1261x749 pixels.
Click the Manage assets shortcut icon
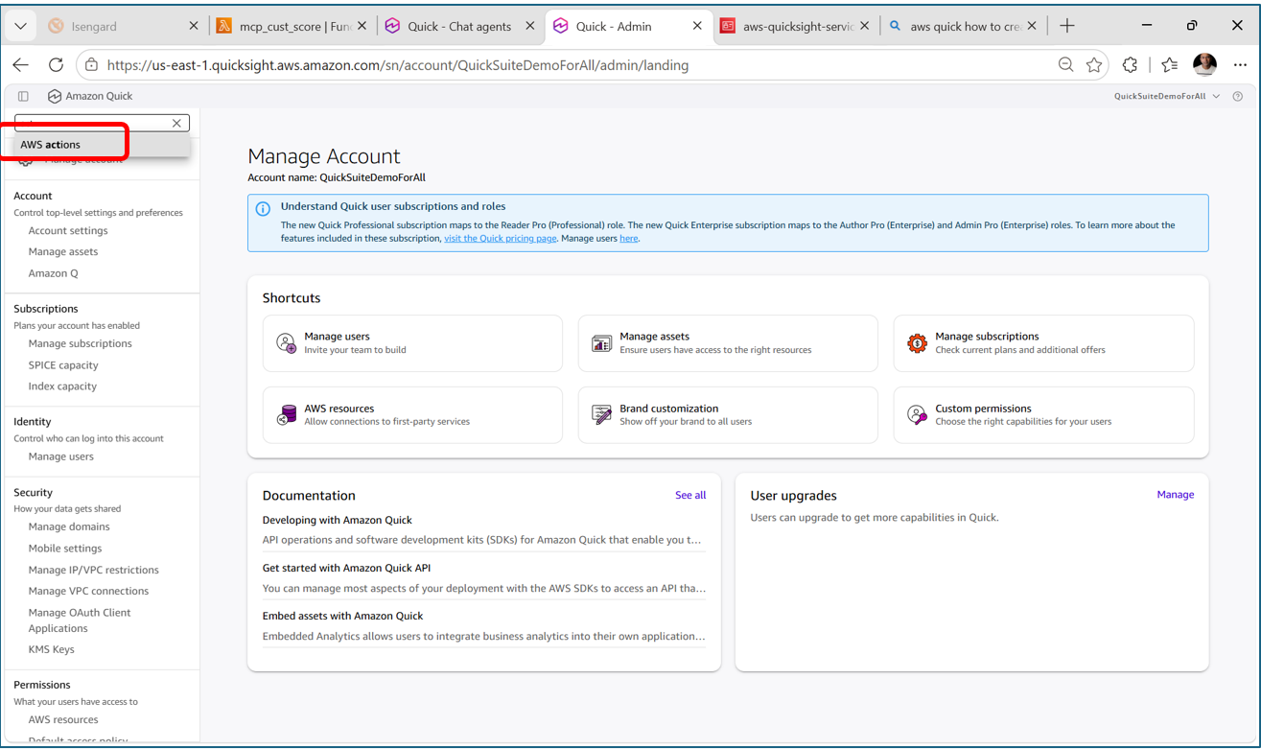pyautogui.click(x=601, y=343)
